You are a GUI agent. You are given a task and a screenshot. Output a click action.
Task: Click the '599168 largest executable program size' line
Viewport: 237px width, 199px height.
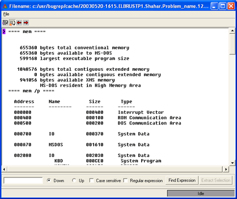(x=74, y=58)
